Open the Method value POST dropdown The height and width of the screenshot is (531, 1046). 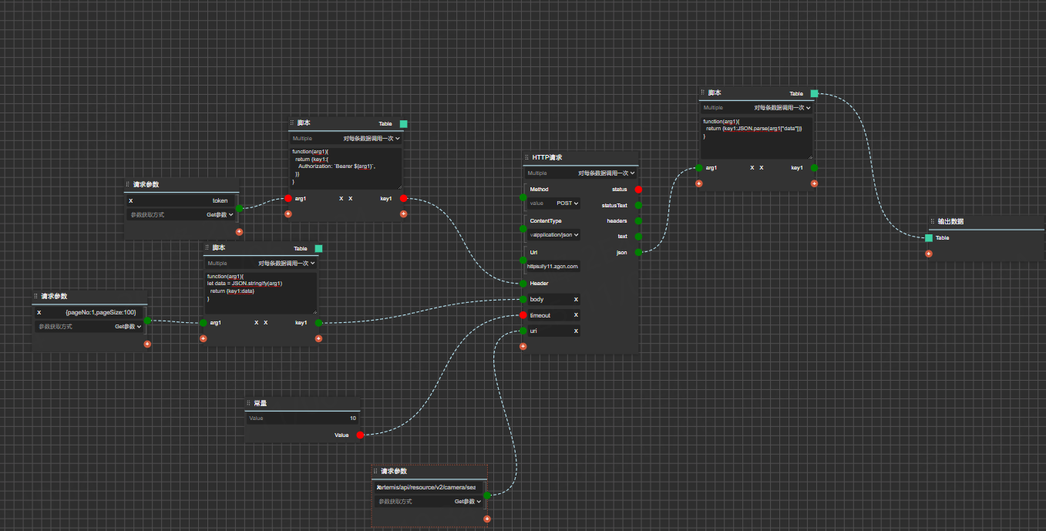567,203
